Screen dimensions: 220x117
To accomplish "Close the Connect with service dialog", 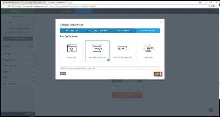I will pos(161,22).
